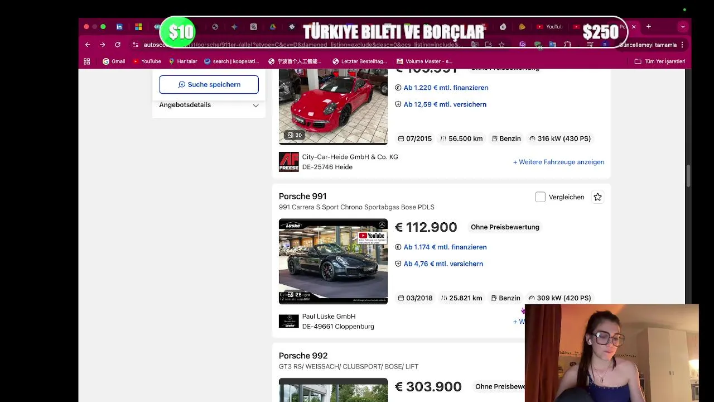The width and height of the screenshot is (714, 402).
Task: Open Tüm Yer İşaretleri folder
Action: click(x=660, y=61)
